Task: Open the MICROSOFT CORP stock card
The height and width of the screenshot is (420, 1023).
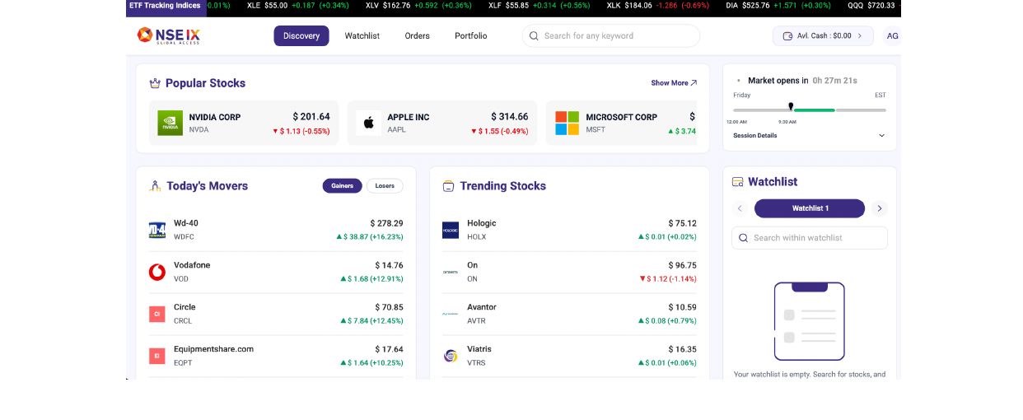Action: click(621, 123)
